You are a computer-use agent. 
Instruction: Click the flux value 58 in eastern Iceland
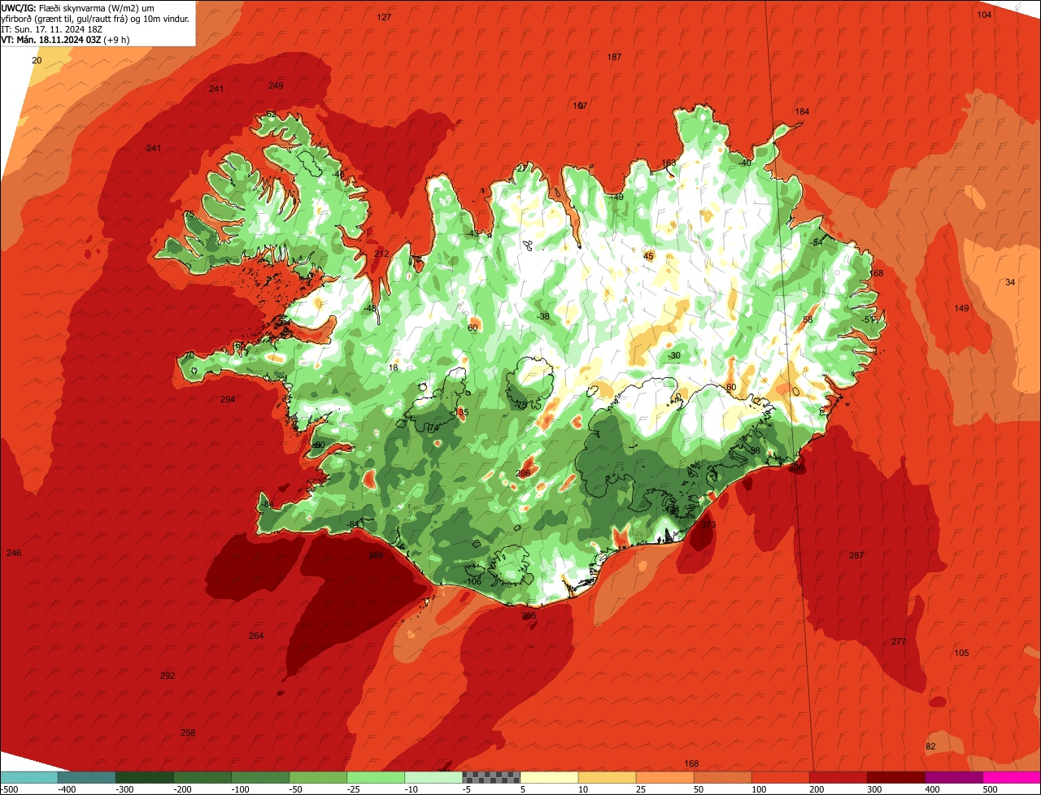point(808,319)
